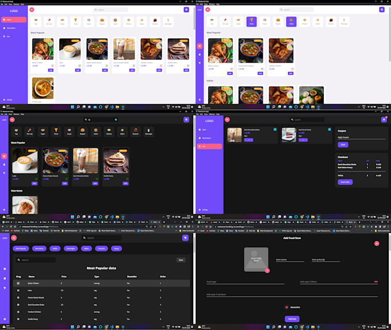
Task: Switch to the Soups tab on the data page
Action: [117, 248]
